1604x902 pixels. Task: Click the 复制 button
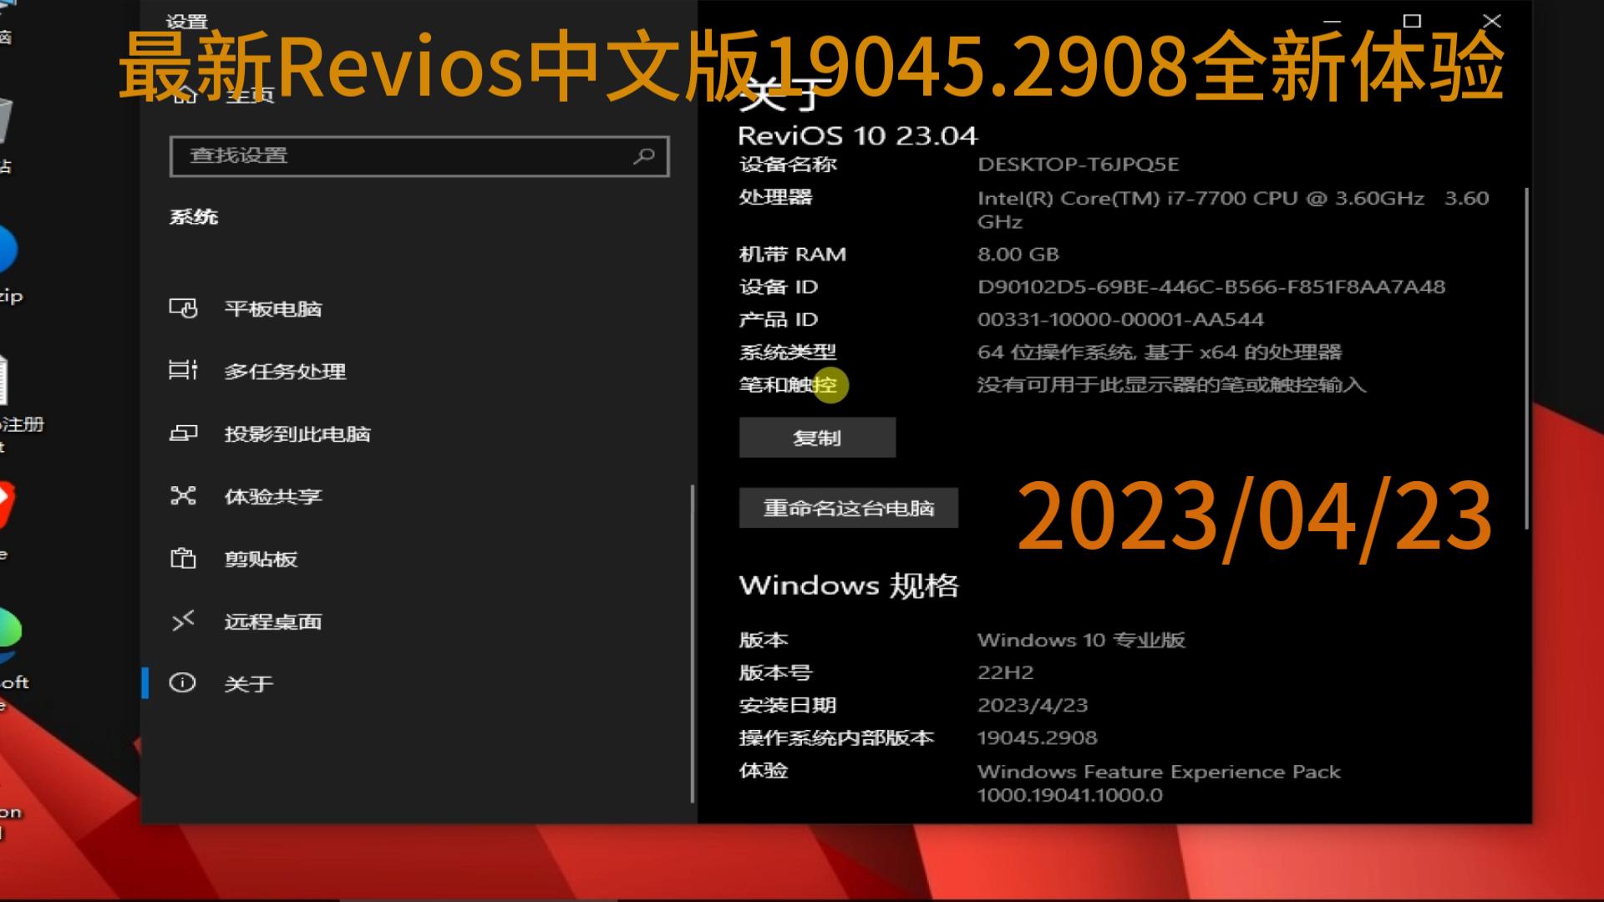[817, 438]
